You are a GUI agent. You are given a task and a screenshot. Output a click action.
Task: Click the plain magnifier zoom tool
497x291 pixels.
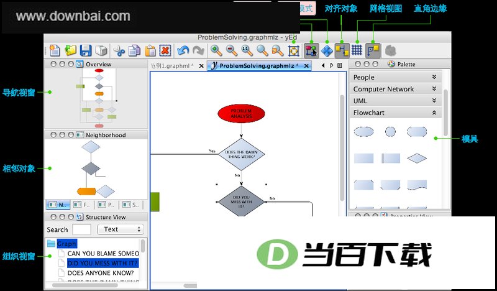262,50
